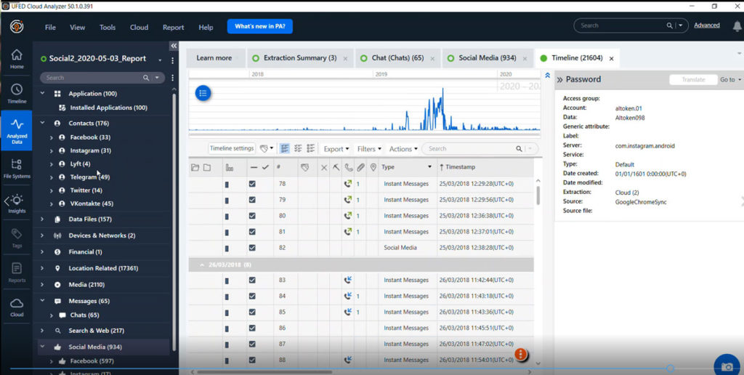The width and height of the screenshot is (744, 375).
Task: Toggle checkbox for row 82
Action: 252,248
